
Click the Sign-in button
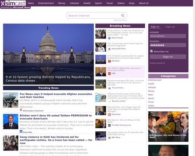[168, 57]
